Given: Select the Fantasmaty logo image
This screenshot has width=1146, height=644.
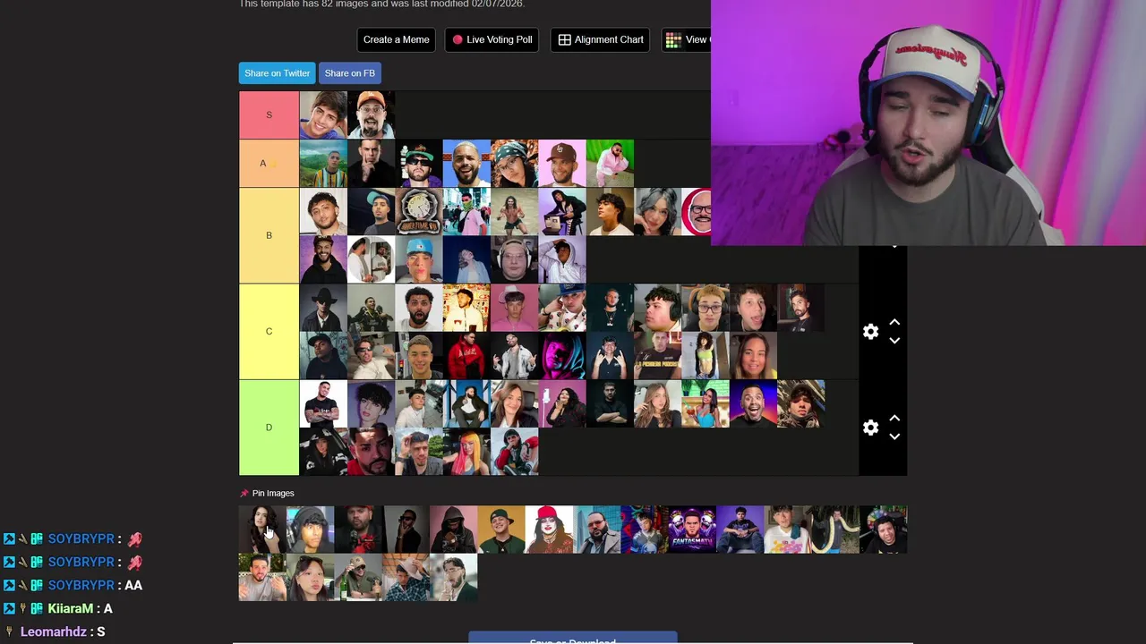Looking at the screenshot, I should (x=692, y=530).
